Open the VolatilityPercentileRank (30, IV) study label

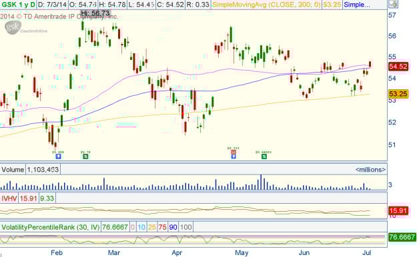(51, 227)
